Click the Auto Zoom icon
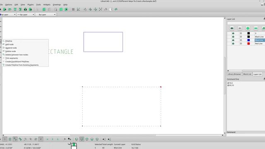Viewport: 265px width, 149px height. 101,9
